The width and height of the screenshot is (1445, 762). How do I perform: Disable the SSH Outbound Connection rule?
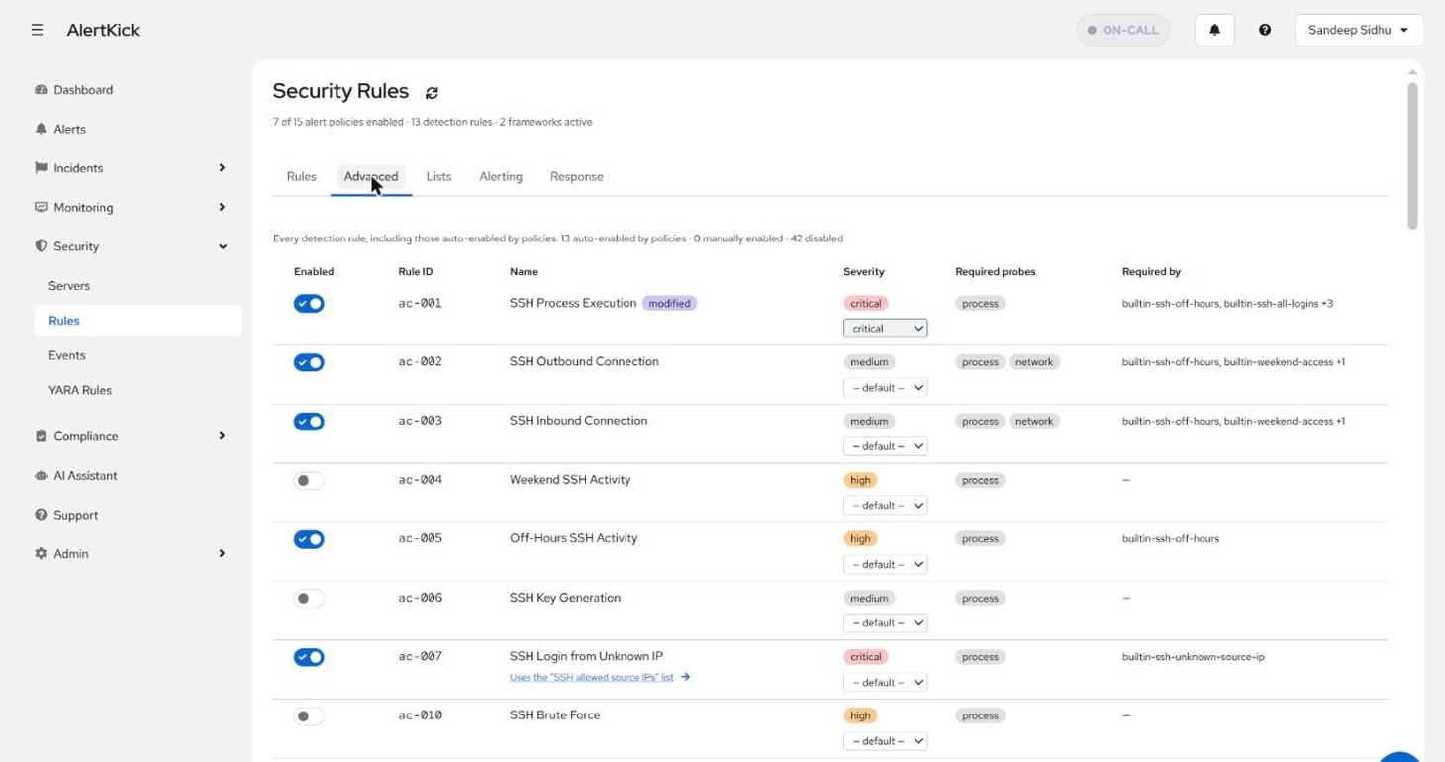coord(309,362)
